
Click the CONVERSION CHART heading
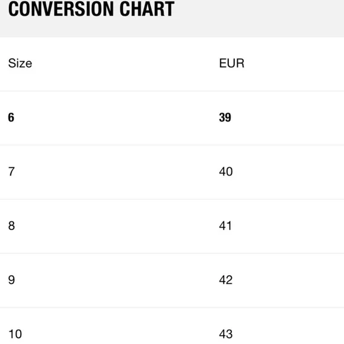tap(91, 9)
